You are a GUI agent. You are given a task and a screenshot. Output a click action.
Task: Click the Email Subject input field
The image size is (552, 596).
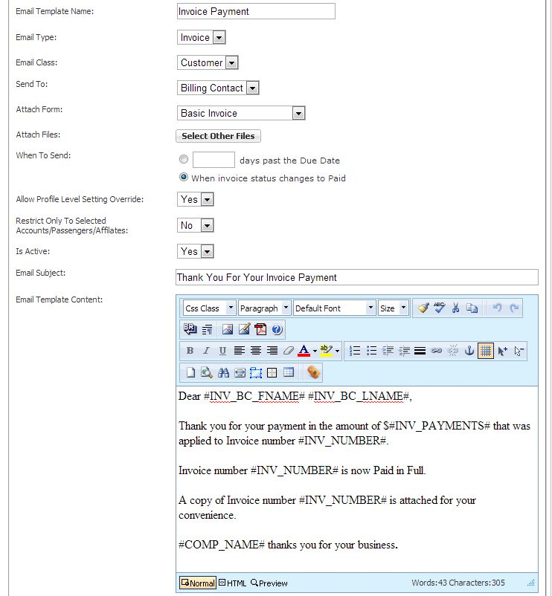tap(356, 277)
